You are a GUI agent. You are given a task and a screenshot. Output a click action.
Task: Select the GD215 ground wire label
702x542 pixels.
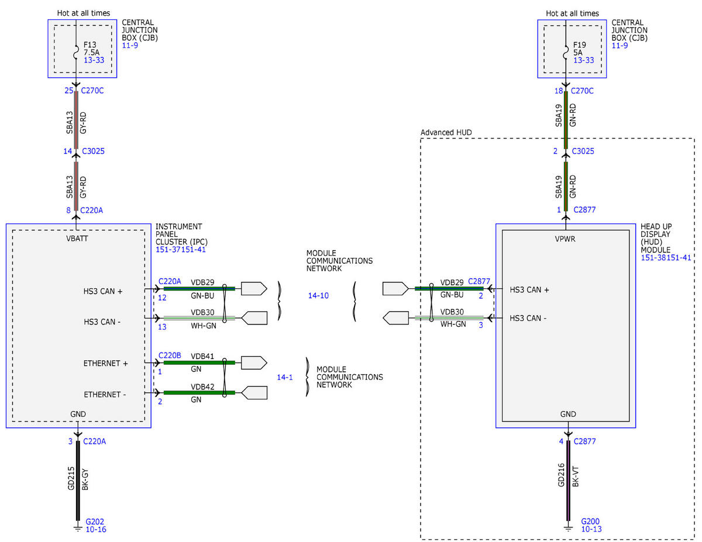pyautogui.click(x=70, y=478)
